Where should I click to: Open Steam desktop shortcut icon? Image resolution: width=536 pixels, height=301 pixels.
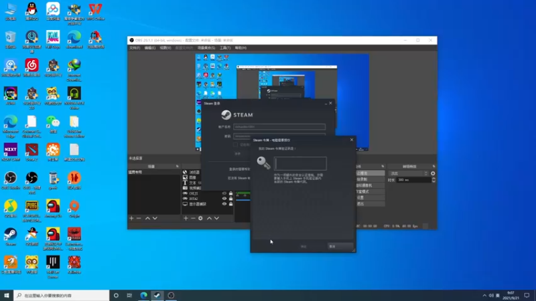tap(11, 237)
